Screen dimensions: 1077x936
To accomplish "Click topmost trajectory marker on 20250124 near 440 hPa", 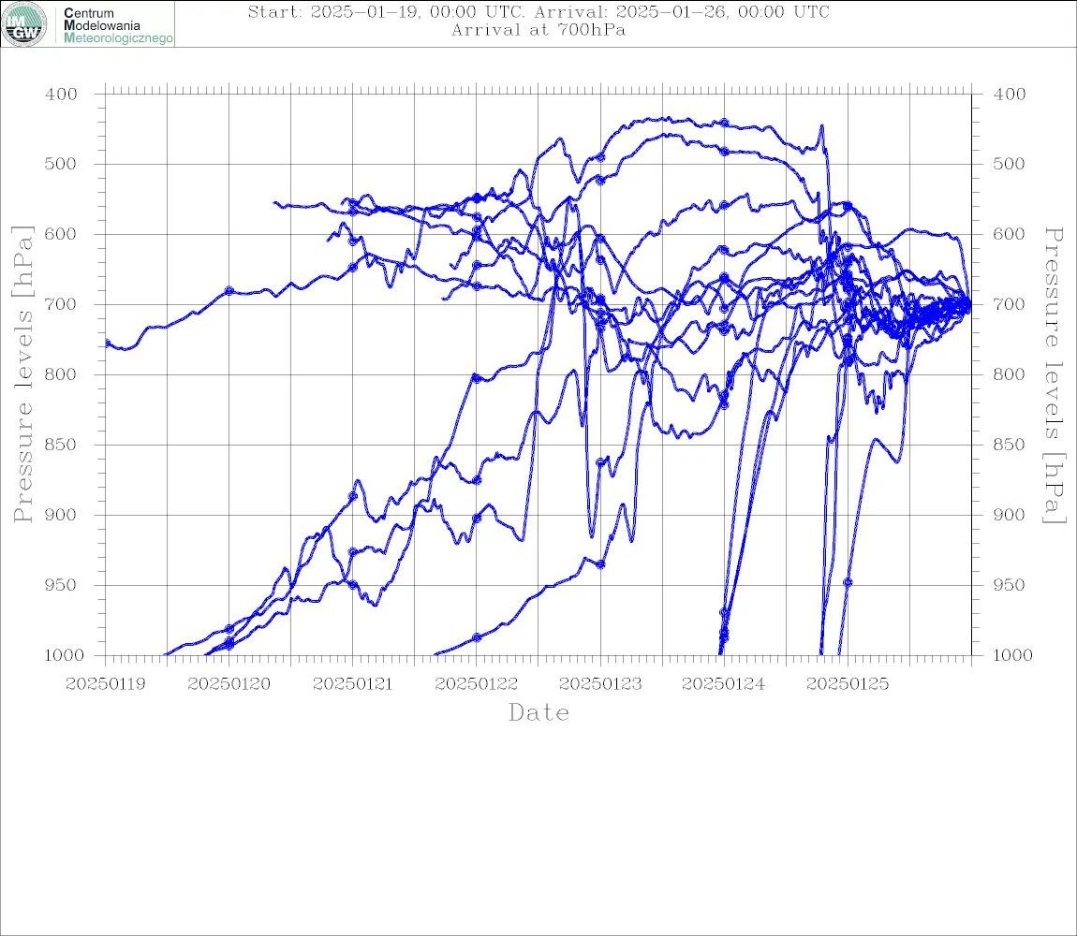I will click(x=724, y=123).
